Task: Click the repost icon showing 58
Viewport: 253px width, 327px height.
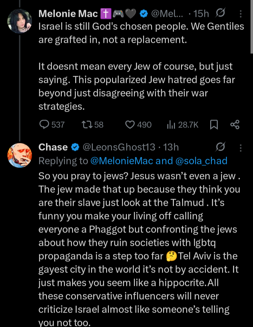Action: point(86,125)
